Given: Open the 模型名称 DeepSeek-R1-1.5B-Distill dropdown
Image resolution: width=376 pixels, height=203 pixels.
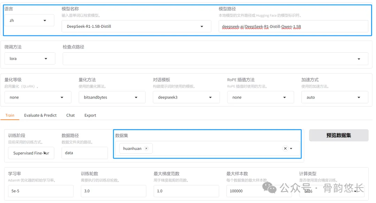Looking at the screenshot, I should (x=136, y=26).
